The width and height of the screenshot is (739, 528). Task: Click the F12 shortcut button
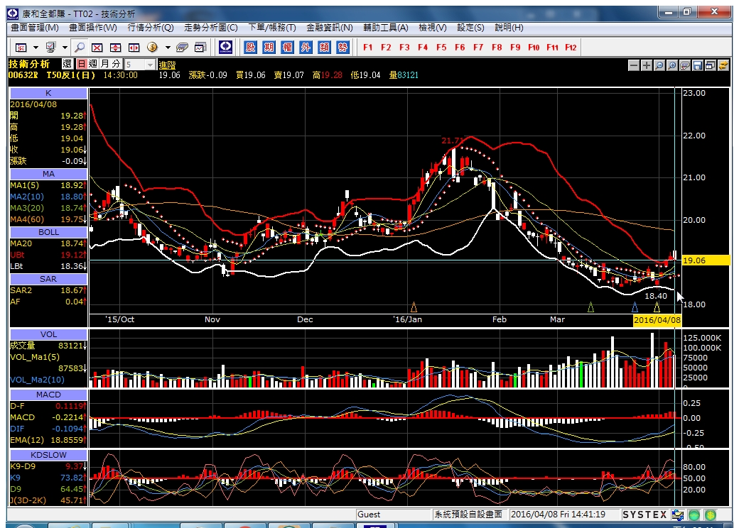[x=571, y=48]
